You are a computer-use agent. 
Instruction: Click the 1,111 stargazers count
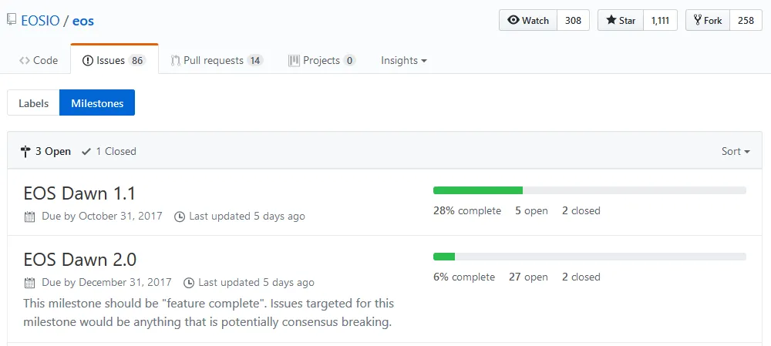pos(660,20)
